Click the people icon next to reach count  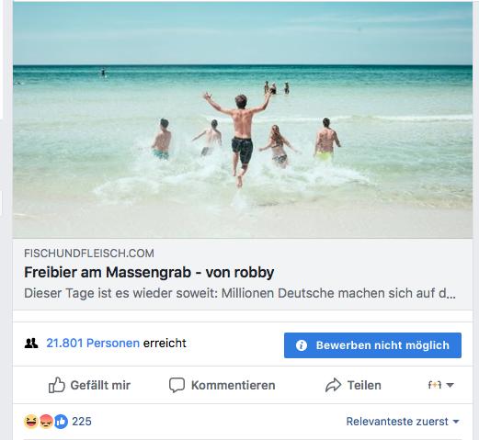(31, 344)
